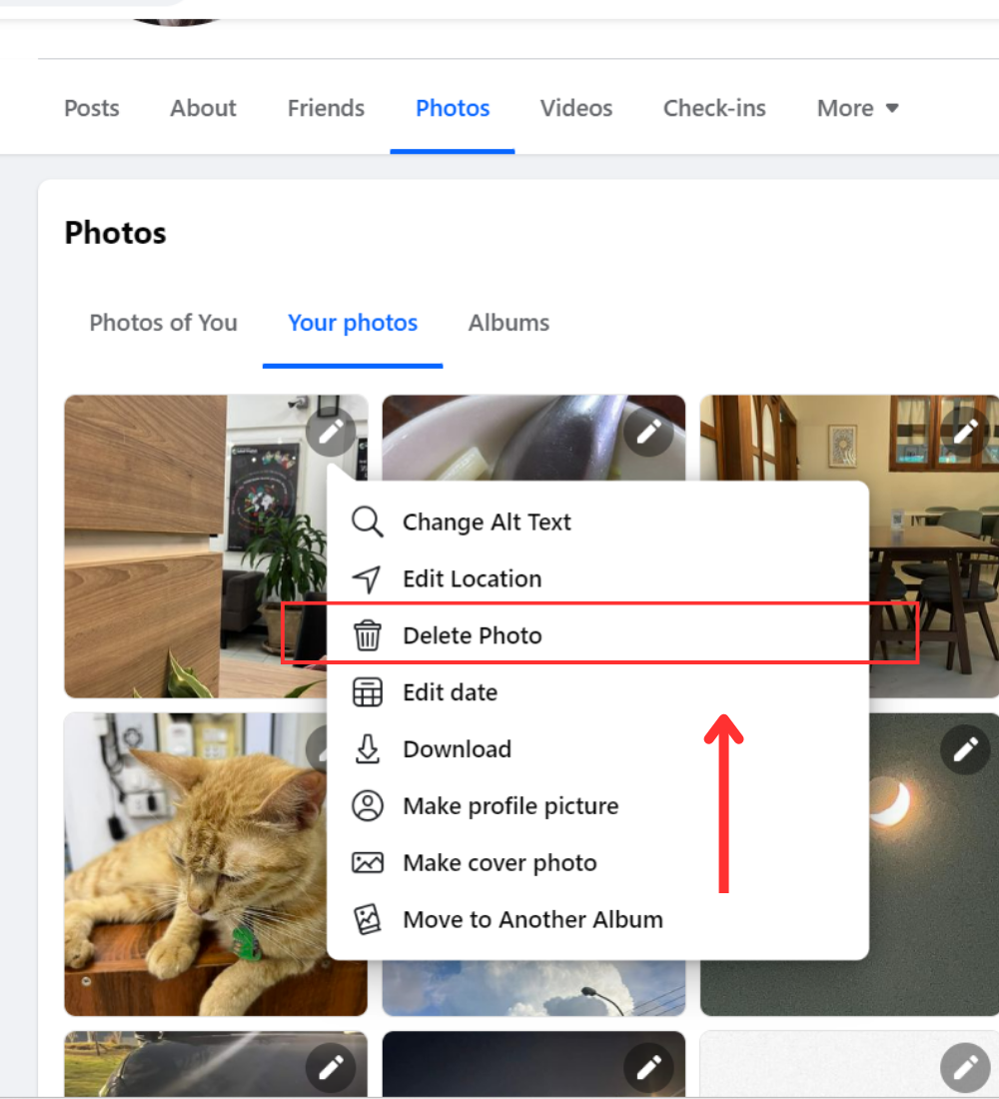This screenshot has width=999, height=1099.
Task: Open the Videos profile tab
Action: click(576, 108)
